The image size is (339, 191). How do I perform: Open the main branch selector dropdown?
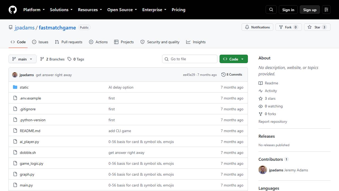pyautogui.click(x=23, y=59)
